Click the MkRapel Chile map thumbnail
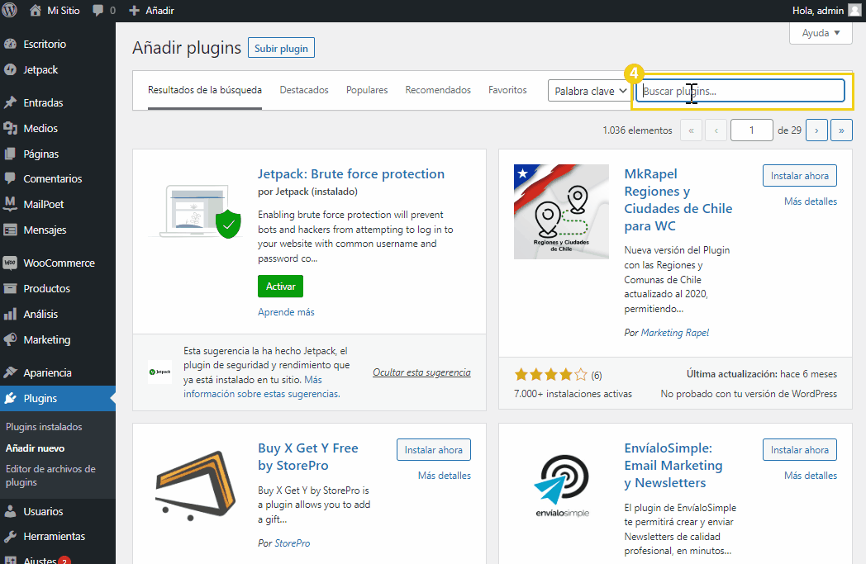Viewport: 866px width, 564px height. coord(561,212)
